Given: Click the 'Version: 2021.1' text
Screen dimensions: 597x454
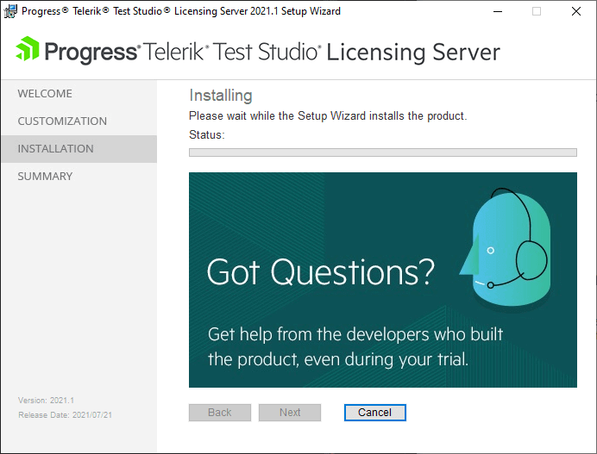Looking at the screenshot, I should pyautogui.click(x=46, y=401).
